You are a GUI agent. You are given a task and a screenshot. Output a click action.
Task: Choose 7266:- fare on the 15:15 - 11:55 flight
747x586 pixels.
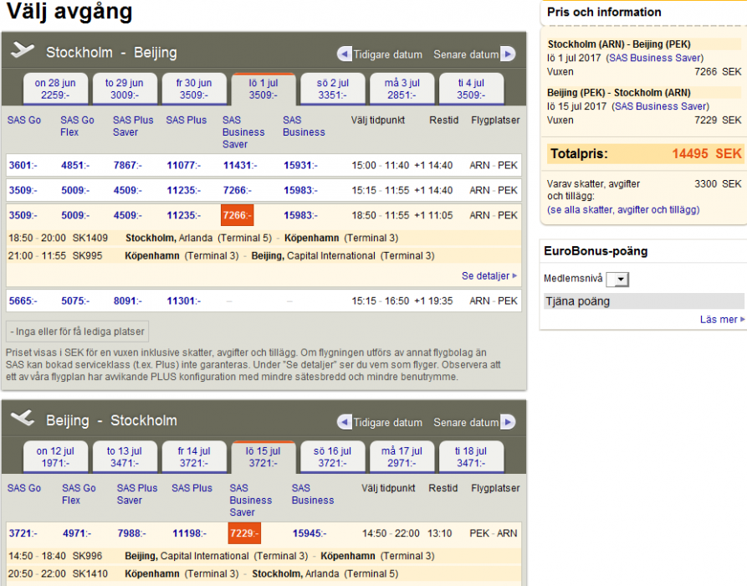click(x=238, y=190)
